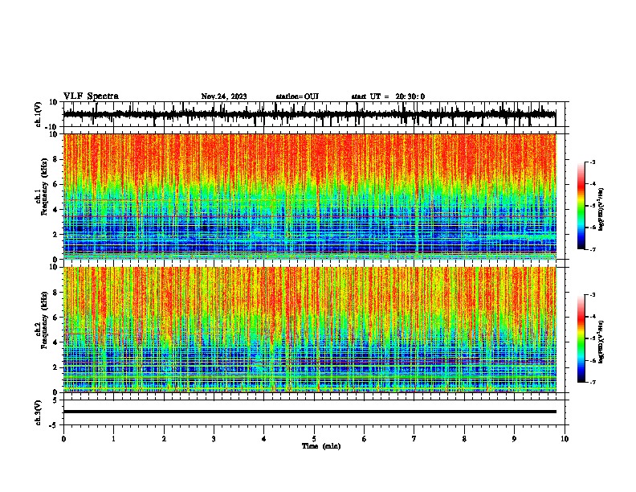This screenshot has height=492, width=636.
Task: Click the time axis tick "10"
Action: coord(565,439)
